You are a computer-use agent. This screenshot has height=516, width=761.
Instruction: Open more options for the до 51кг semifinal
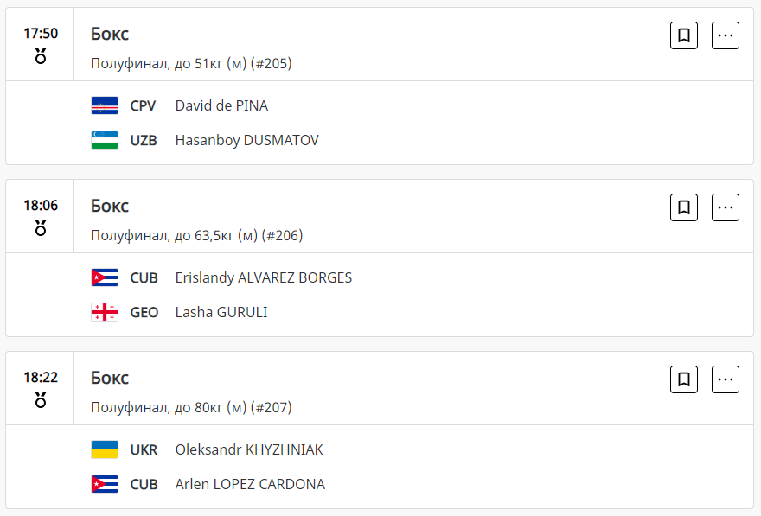(725, 35)
